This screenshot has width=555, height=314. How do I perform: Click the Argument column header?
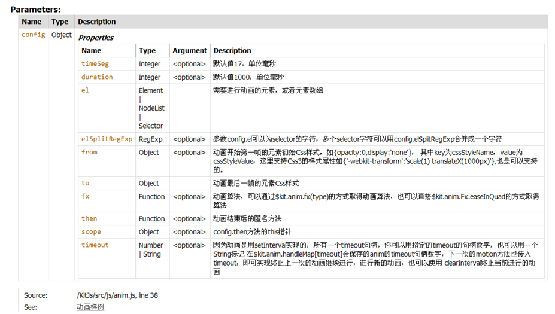pos(190,51)
